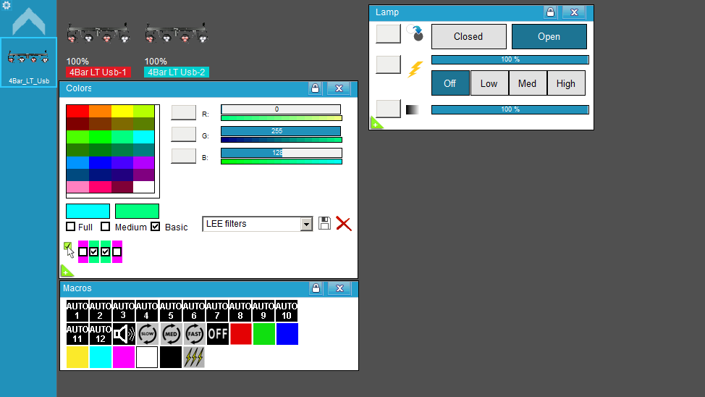This screenshot has width=705, height=397.
Task: Select the SLOW rotation macro
Action: point(147,334)
